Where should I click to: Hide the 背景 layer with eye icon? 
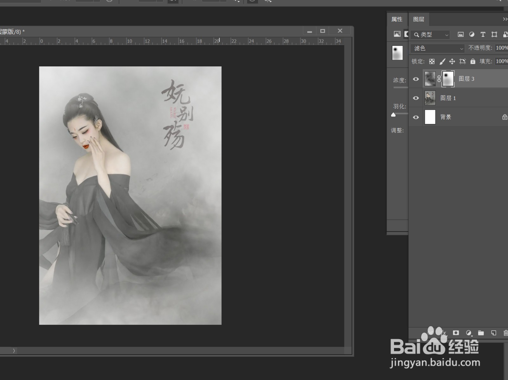point(416,117)
